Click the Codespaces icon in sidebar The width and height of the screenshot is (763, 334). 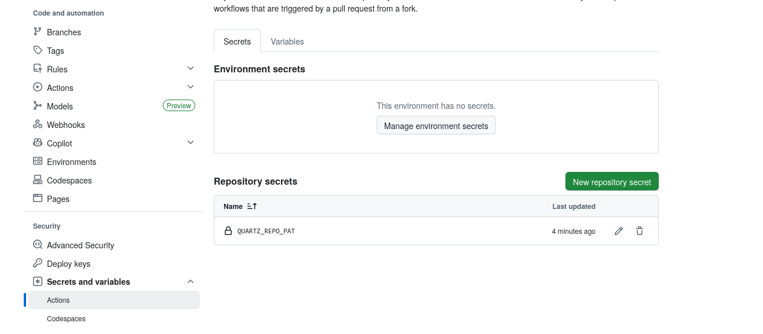point(38,181)
